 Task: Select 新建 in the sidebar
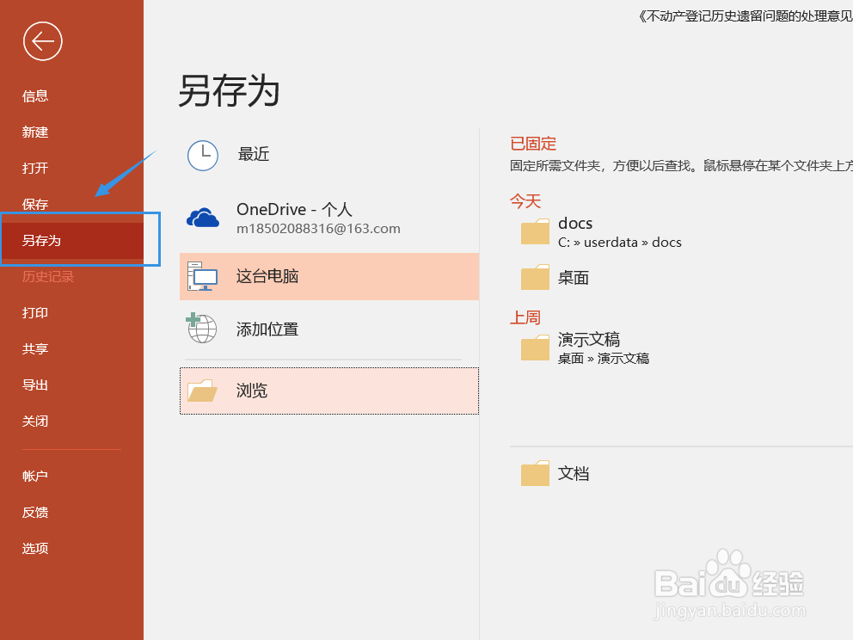(x=35, y=132)
